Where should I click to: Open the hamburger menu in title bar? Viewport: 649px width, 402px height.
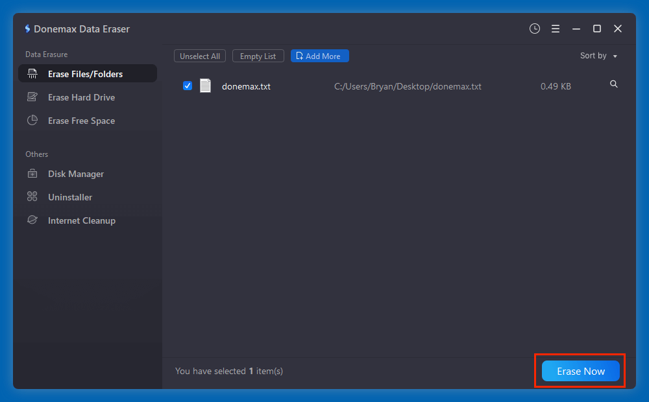click(555, 29)
